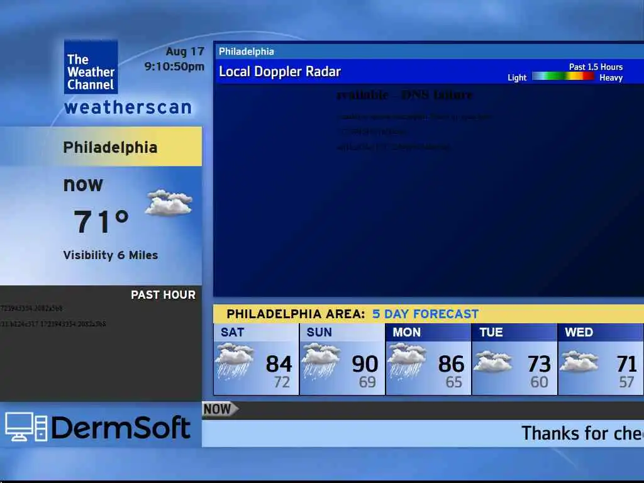Click the DNS failure error message
This screenshot has height=483, width=644.
tap(404, 95)
